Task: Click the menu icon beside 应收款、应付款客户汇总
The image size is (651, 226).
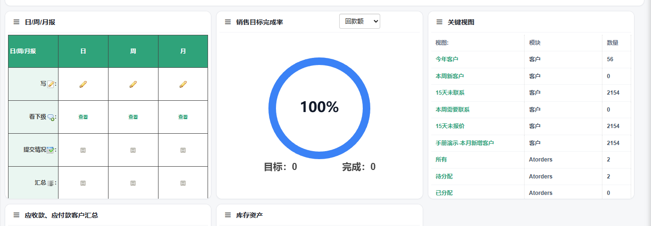Action: pos(17,215)
